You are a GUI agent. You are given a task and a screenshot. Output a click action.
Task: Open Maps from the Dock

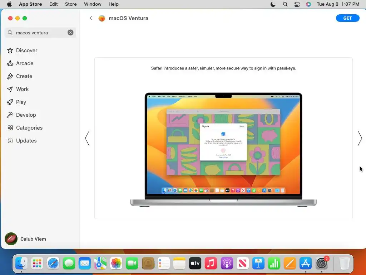pyautogui.click(x=100, y=263)
